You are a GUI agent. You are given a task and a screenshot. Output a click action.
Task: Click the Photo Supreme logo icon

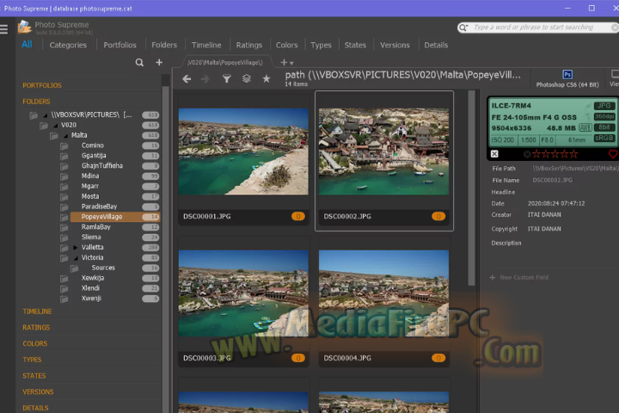click(x=24, y=28)
